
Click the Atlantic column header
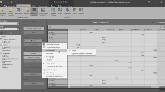(x=87, y=30)
